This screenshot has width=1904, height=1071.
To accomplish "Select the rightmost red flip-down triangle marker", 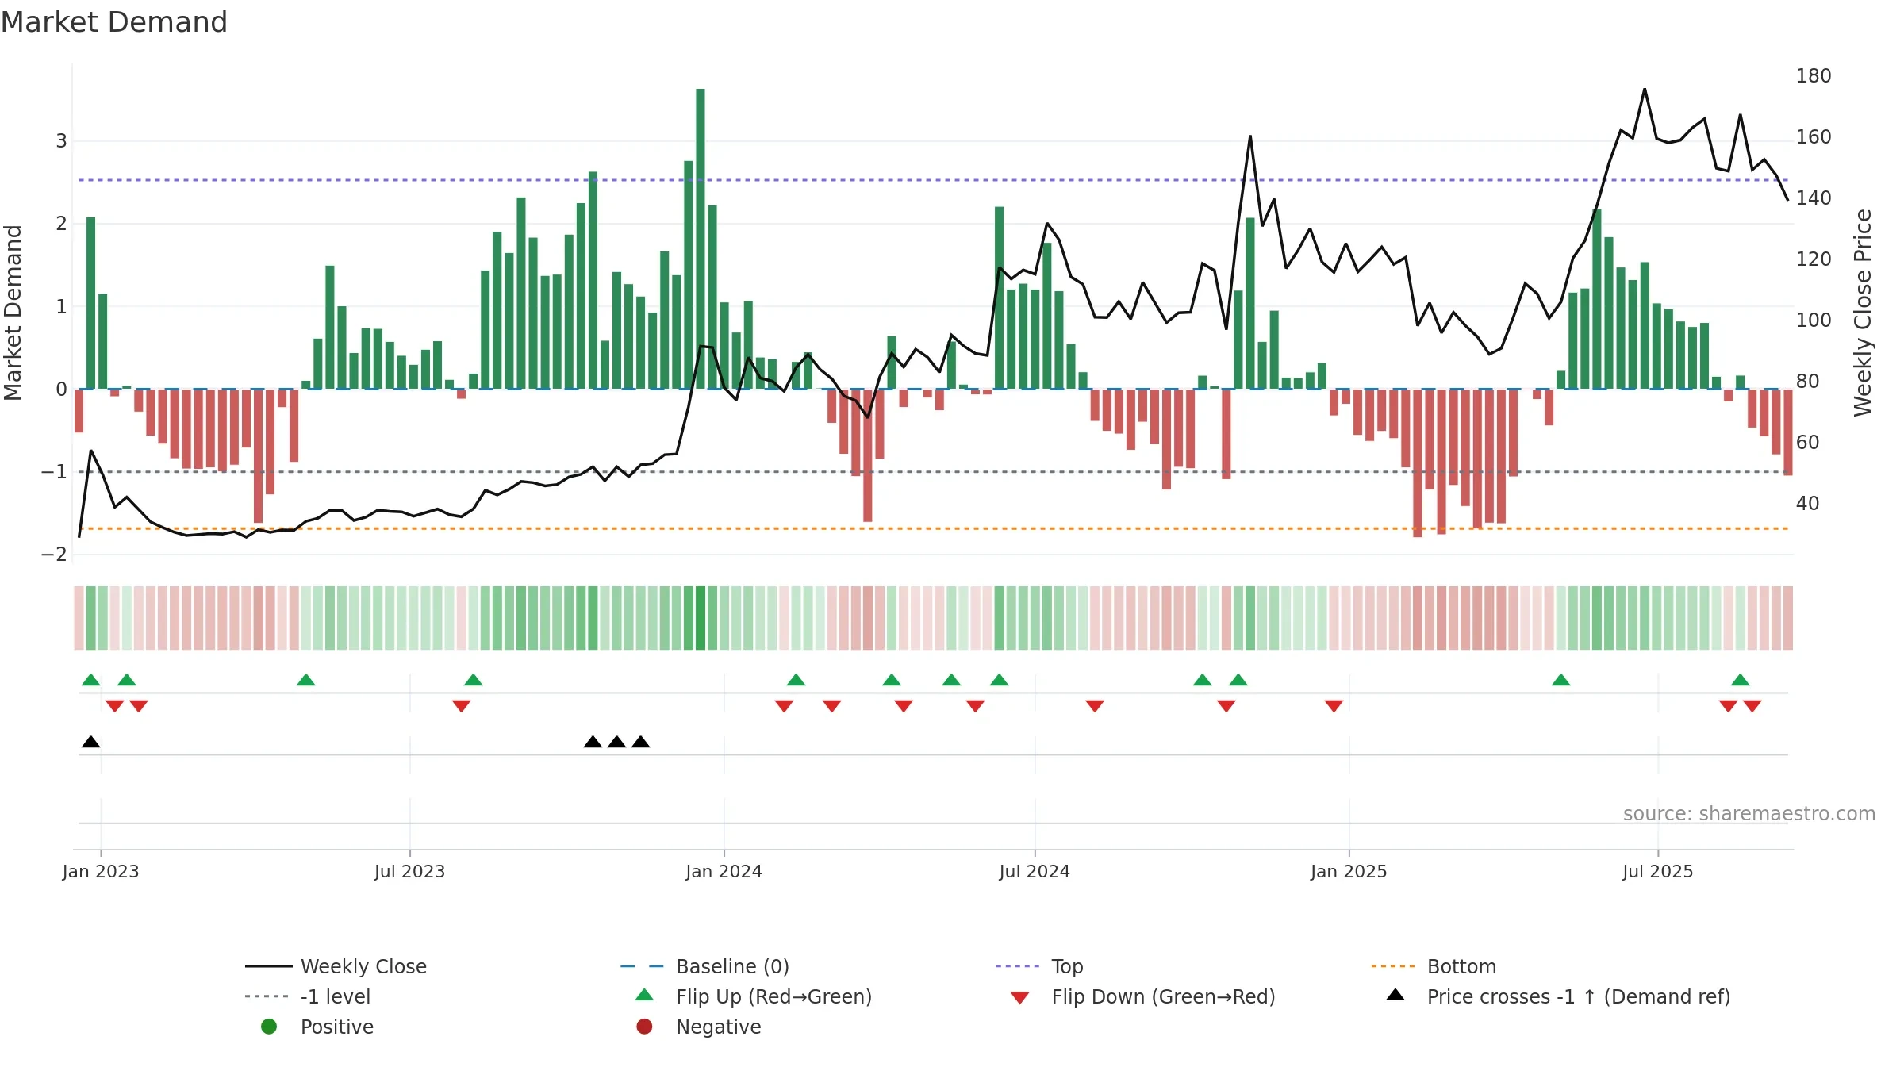I will coord(1752,706).
